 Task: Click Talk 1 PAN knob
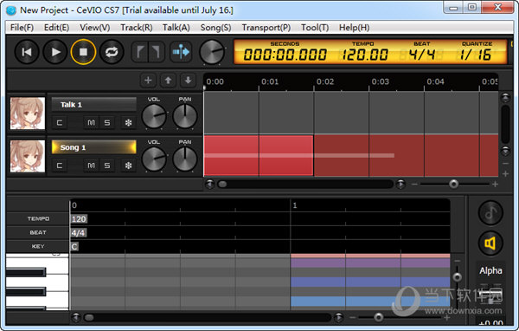pos(185,116)
